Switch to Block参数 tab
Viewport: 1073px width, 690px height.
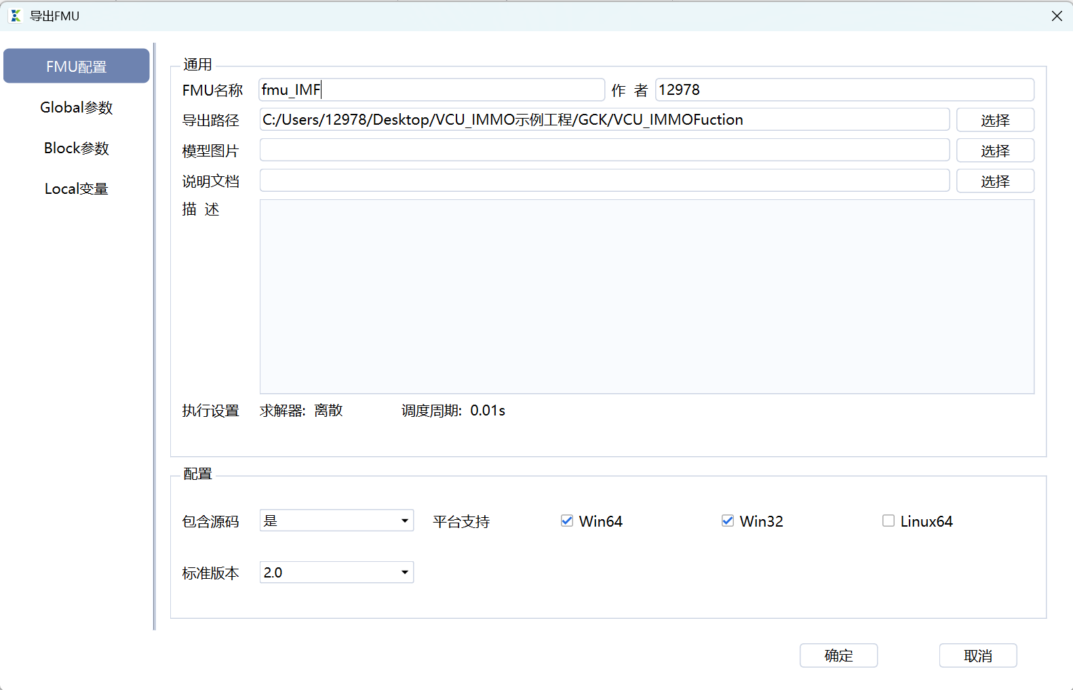point(77,148)
